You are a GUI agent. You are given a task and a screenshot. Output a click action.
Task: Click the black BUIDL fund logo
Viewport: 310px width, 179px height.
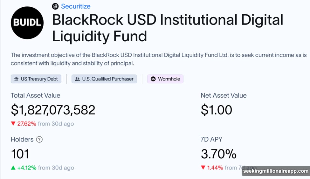click(x=27, y=23)
